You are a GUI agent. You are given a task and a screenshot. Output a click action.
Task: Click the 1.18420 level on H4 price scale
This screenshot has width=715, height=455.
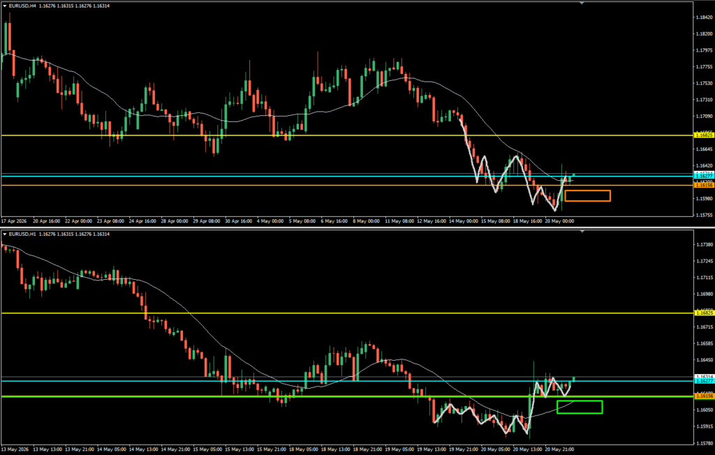click(x=704, y=17)
